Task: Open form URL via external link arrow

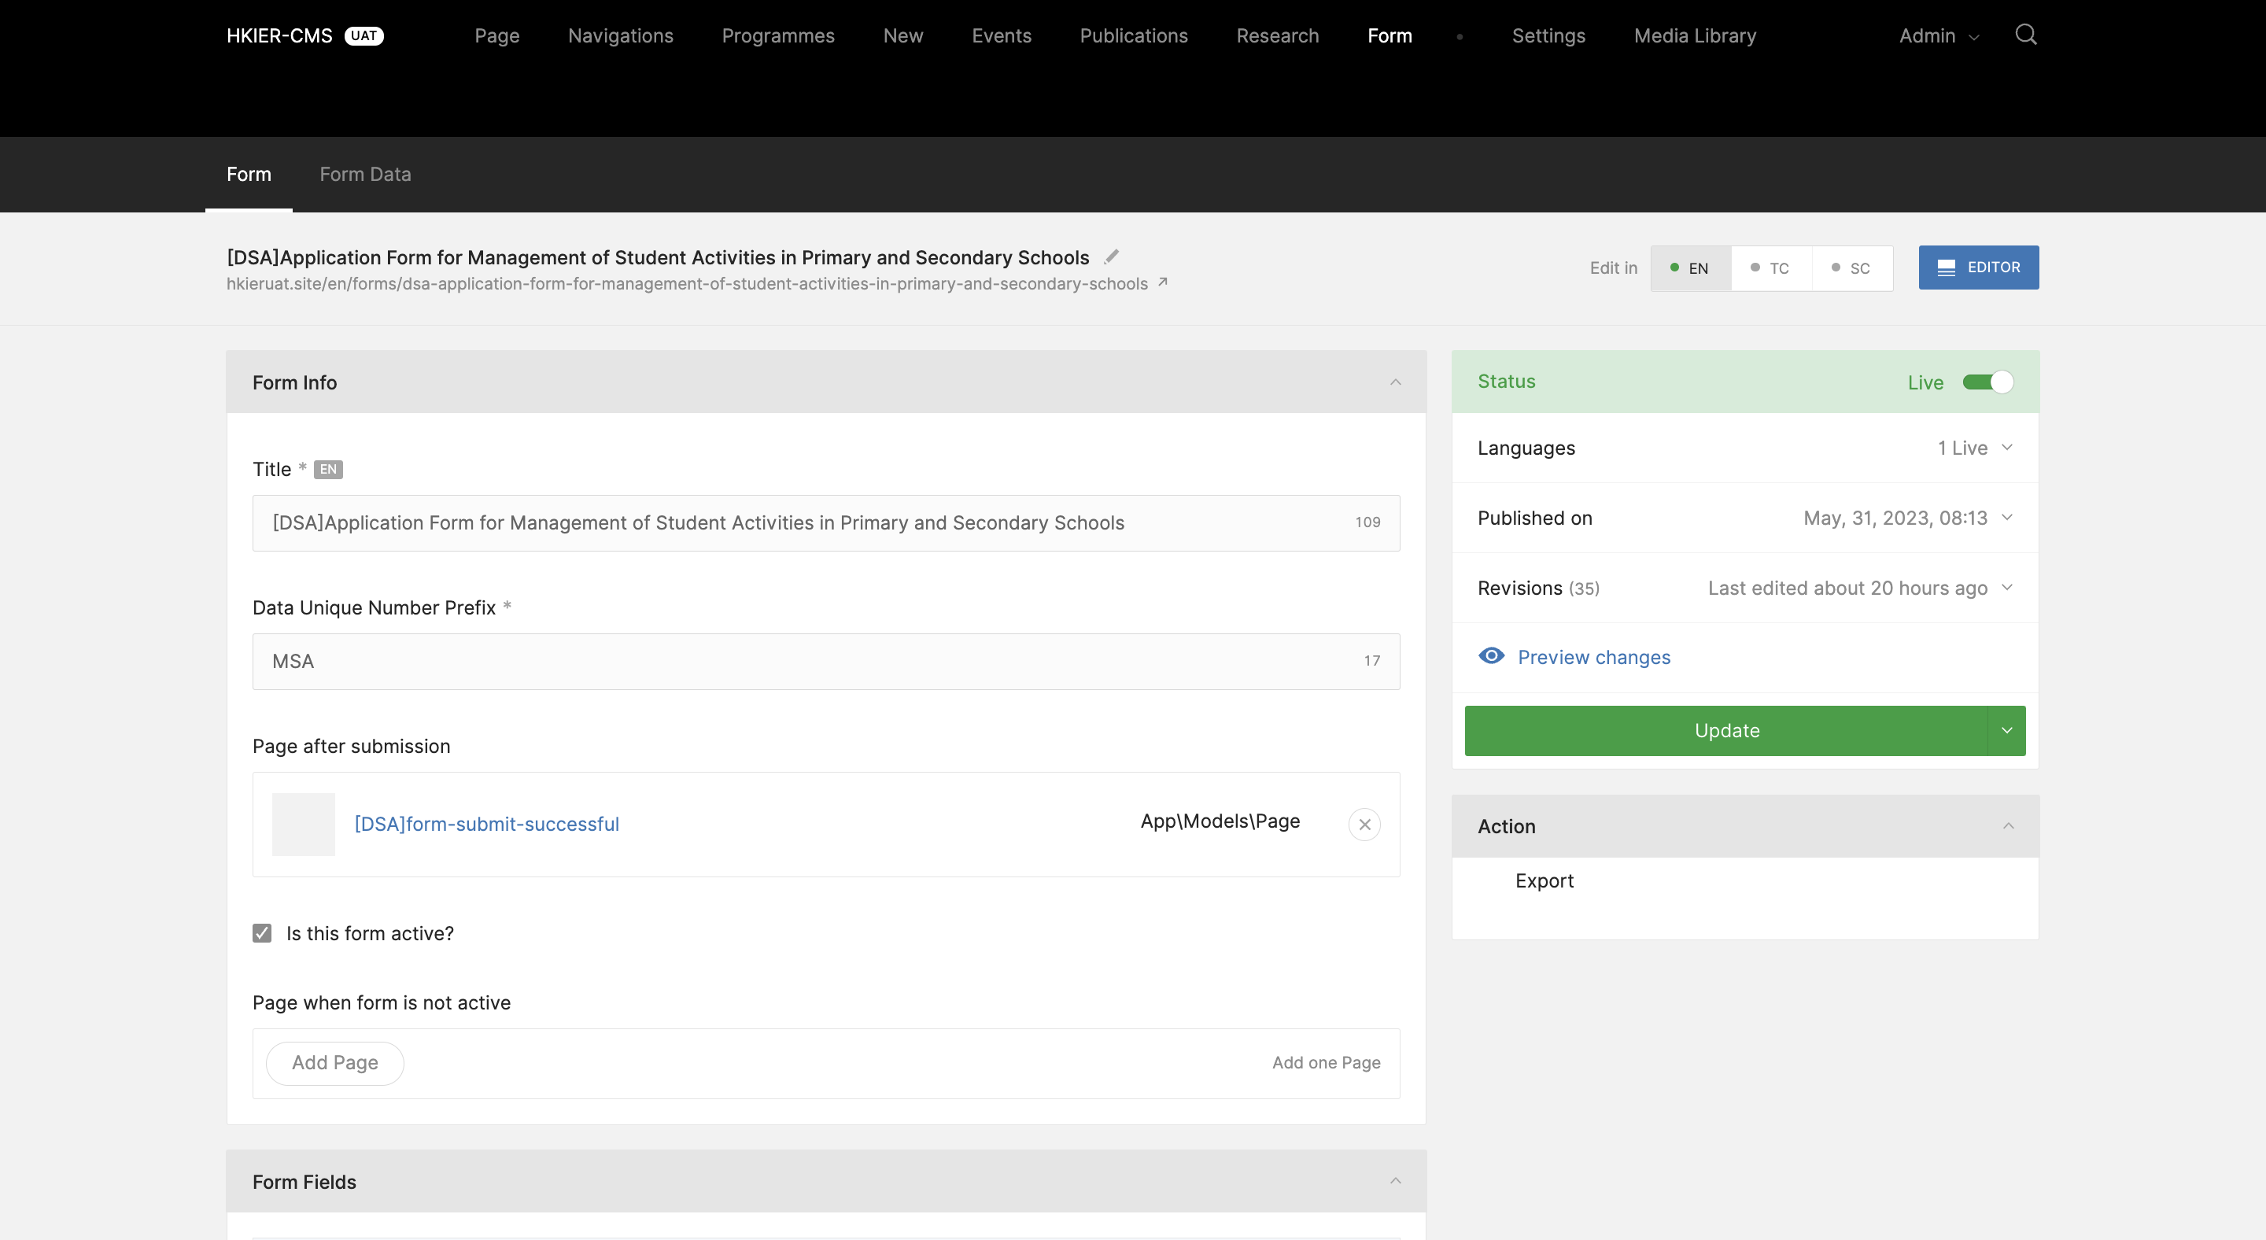Action: [x=1162, y=282]
